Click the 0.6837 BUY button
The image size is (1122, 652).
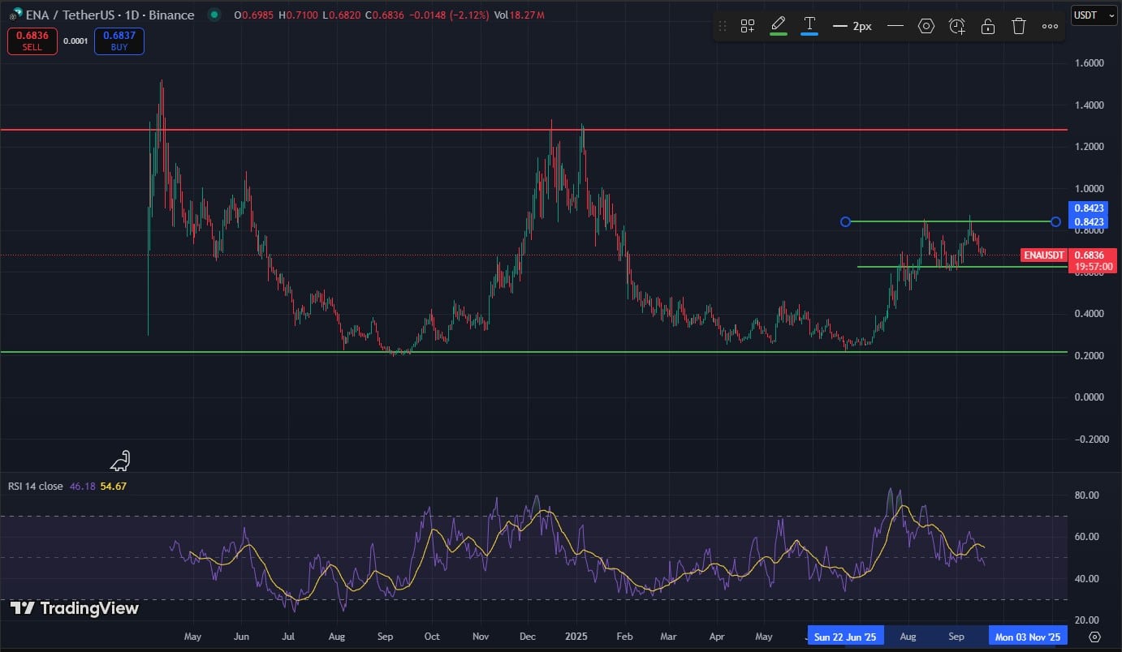click(x=119, y=41)
